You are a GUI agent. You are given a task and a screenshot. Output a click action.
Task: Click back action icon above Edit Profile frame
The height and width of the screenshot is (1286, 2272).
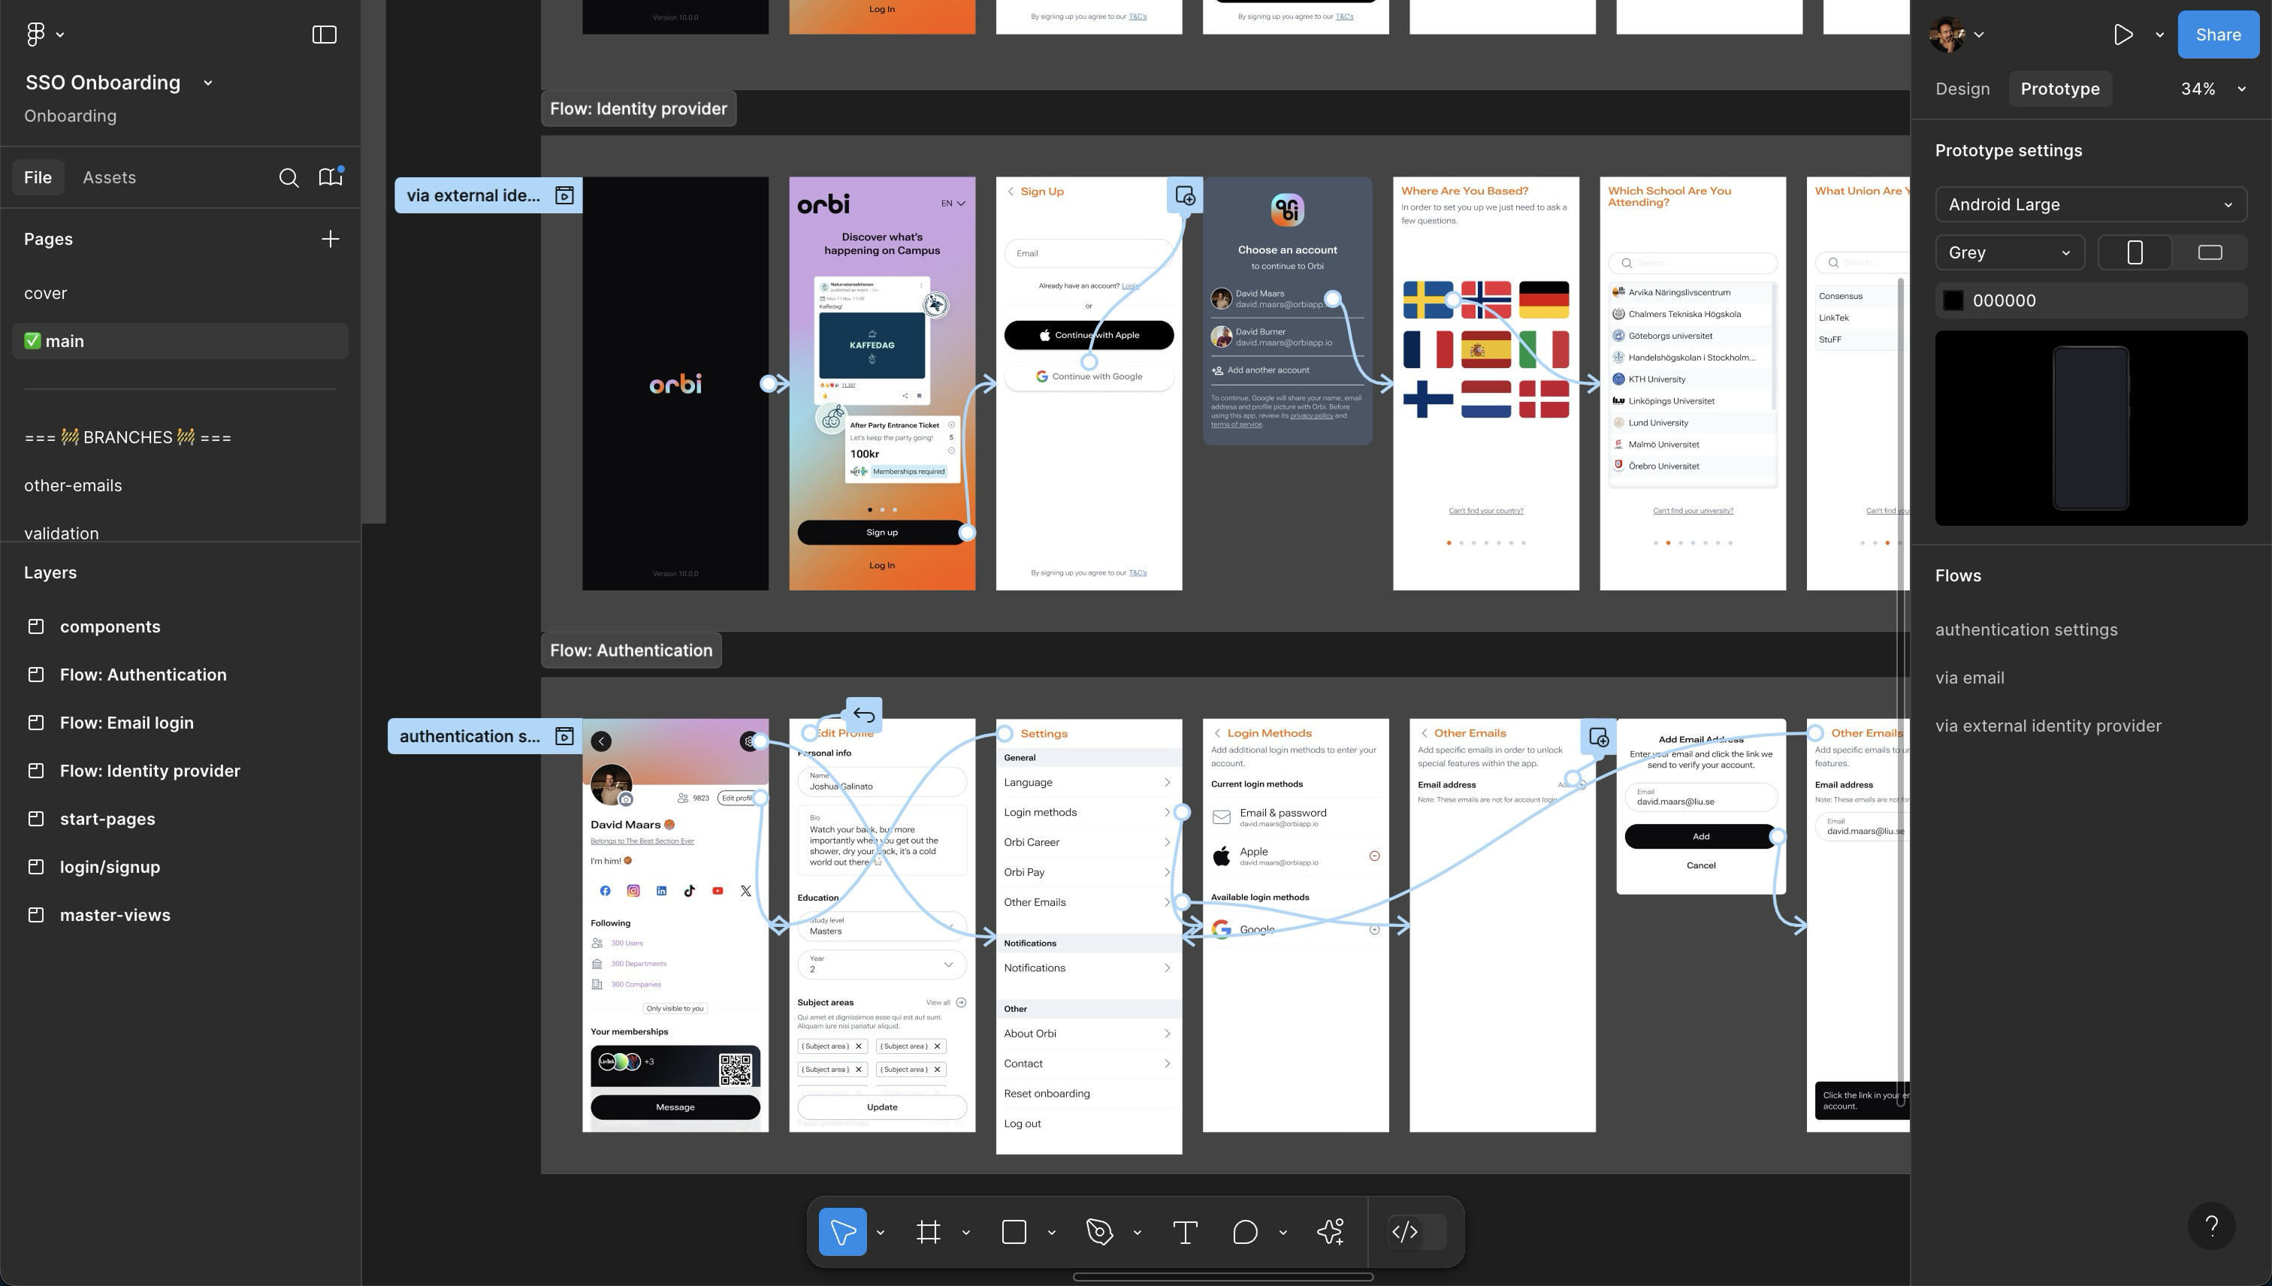click(863, 714)
